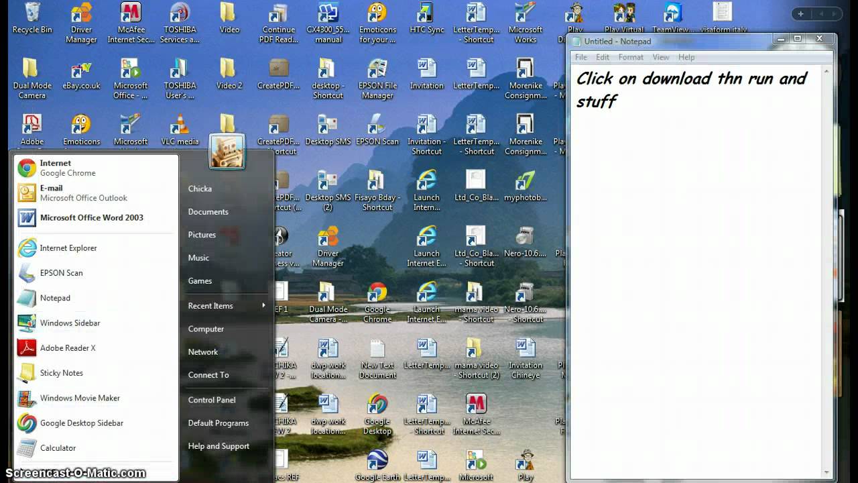This screenshot has width=858, height=483.
Task: Start Sticky Notes from the Start menu
Action: point(96,373)
